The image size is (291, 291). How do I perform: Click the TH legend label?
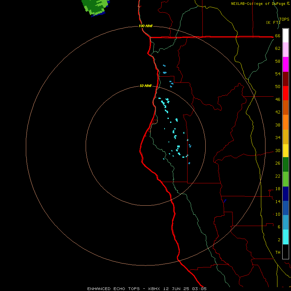tap(278, 253)
